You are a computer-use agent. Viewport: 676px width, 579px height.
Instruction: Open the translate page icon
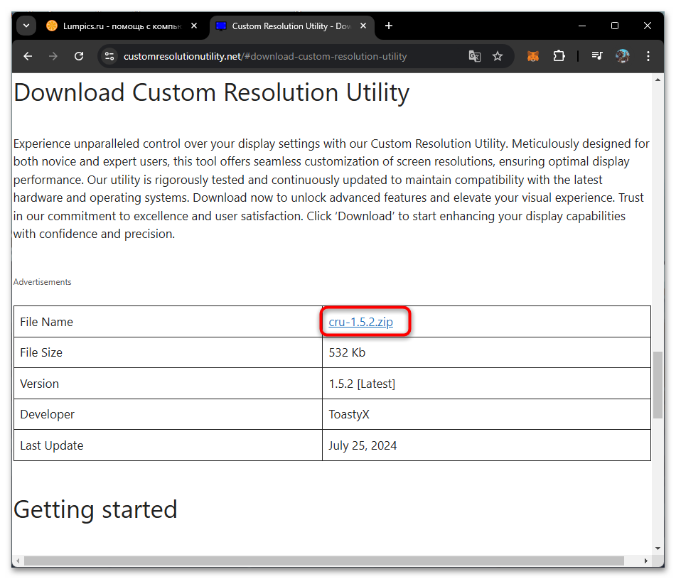coord(475,56)
